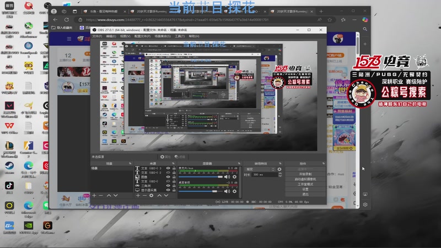Adjust transition duration stepper arrows
Image resolution: width=441 pixels, height=248 pixels.
280,175
